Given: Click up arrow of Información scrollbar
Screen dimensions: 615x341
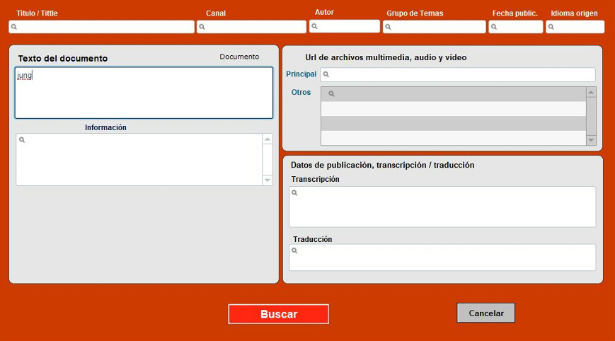Looking at the screenshot, I should 268,139.
